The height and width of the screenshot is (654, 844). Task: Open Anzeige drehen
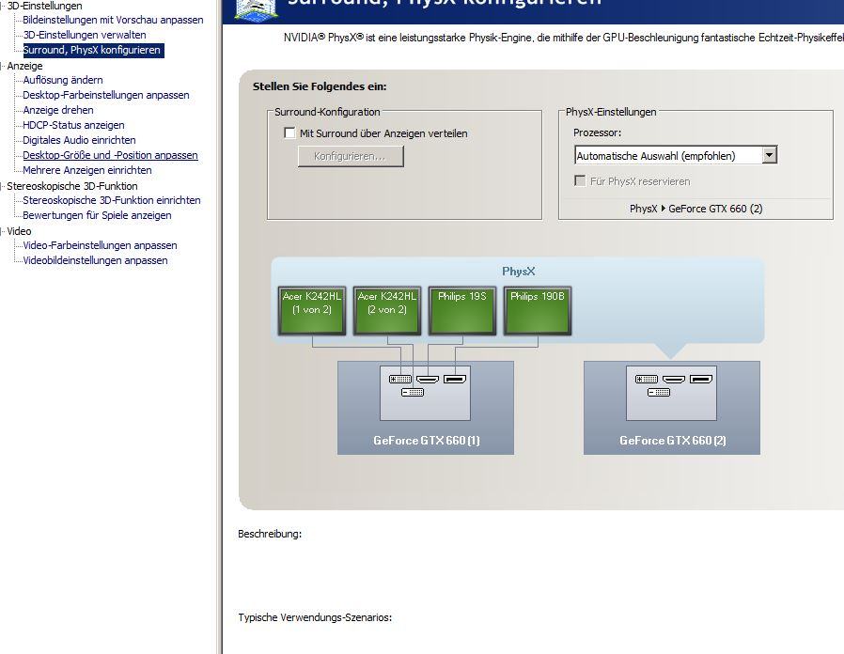pyautogui.click(x=58, y=110)
